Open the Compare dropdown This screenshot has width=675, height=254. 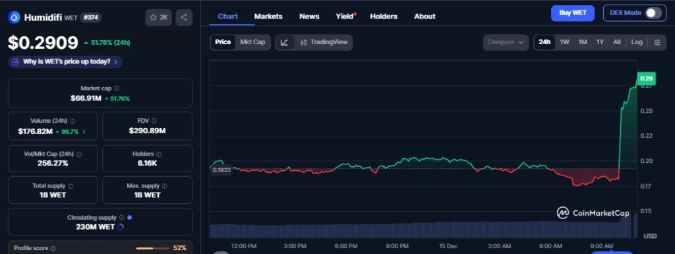tap(506, 42)
